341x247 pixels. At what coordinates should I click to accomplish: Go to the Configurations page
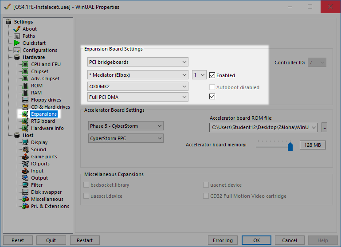click(39, 50)
